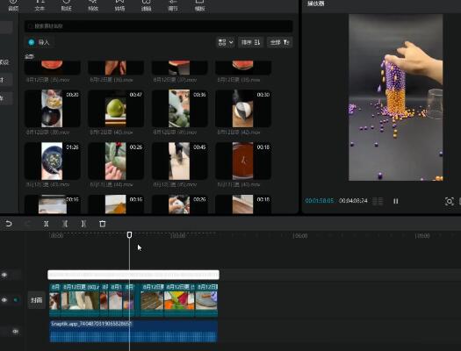Open the 文本 text tab
This screenshot has height=351, width=461.
pos(40,5)
